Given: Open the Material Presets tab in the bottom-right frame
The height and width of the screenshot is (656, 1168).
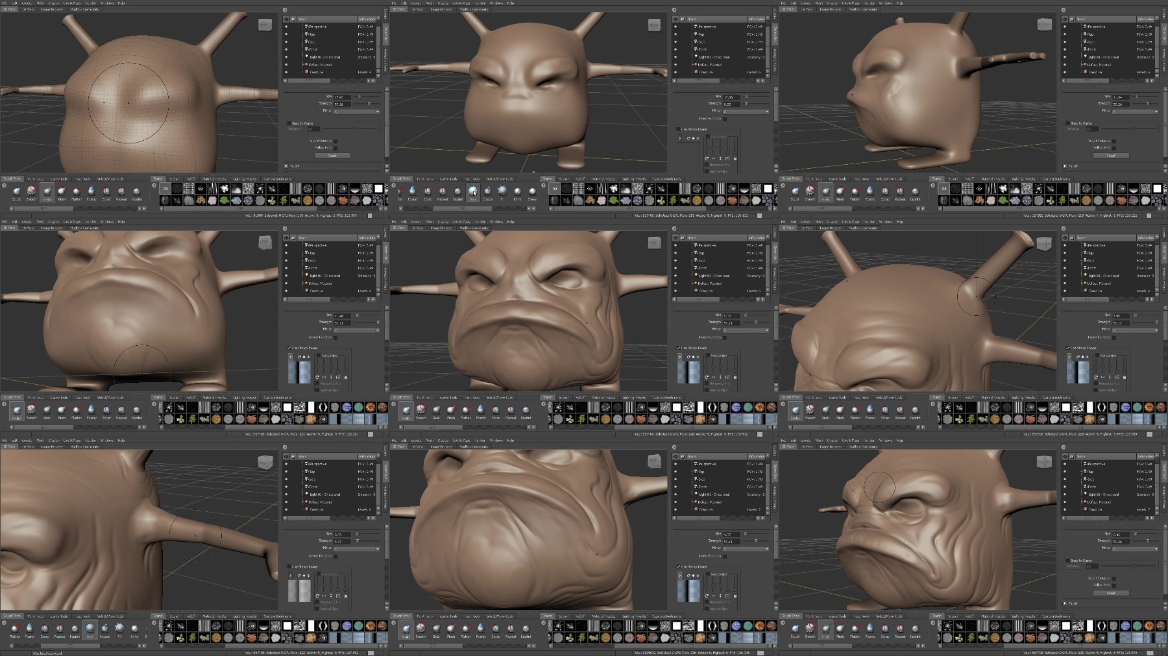Looking at the screenshot, I should coord(993,616).
